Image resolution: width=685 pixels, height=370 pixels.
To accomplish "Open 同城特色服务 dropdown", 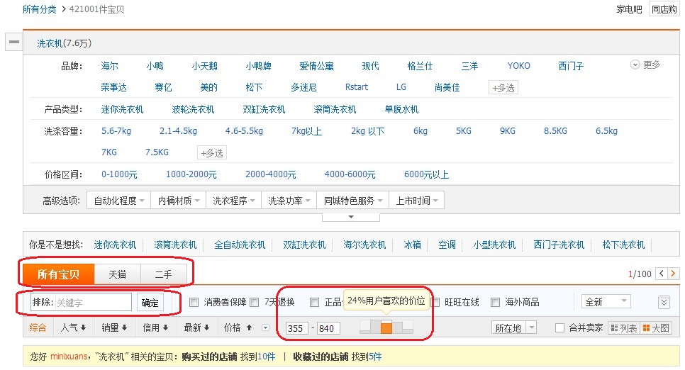I will point(353,201).
